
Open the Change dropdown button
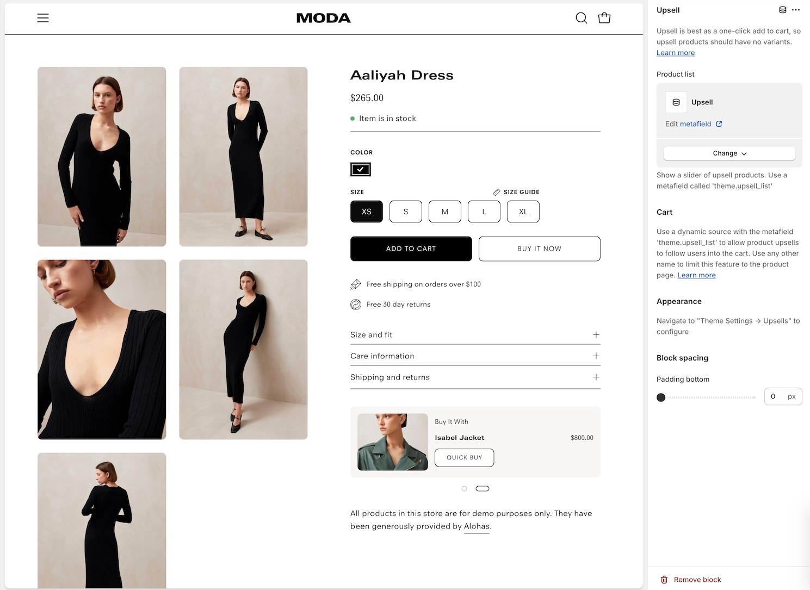click(x=729, y=153)
